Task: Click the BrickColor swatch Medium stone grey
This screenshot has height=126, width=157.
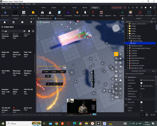Action: point(141,80)
